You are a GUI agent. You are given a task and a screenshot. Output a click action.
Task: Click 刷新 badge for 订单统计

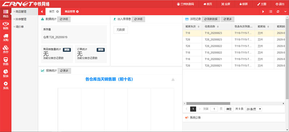101,50
